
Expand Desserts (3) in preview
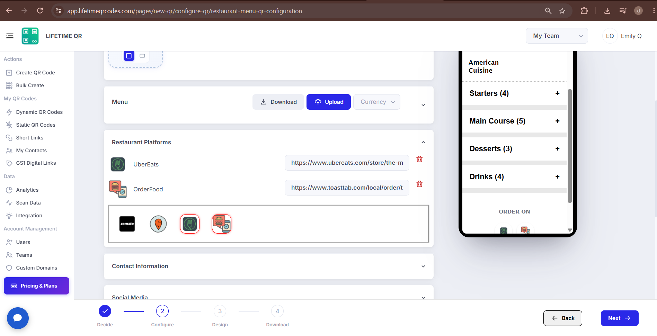pos(557,148)
